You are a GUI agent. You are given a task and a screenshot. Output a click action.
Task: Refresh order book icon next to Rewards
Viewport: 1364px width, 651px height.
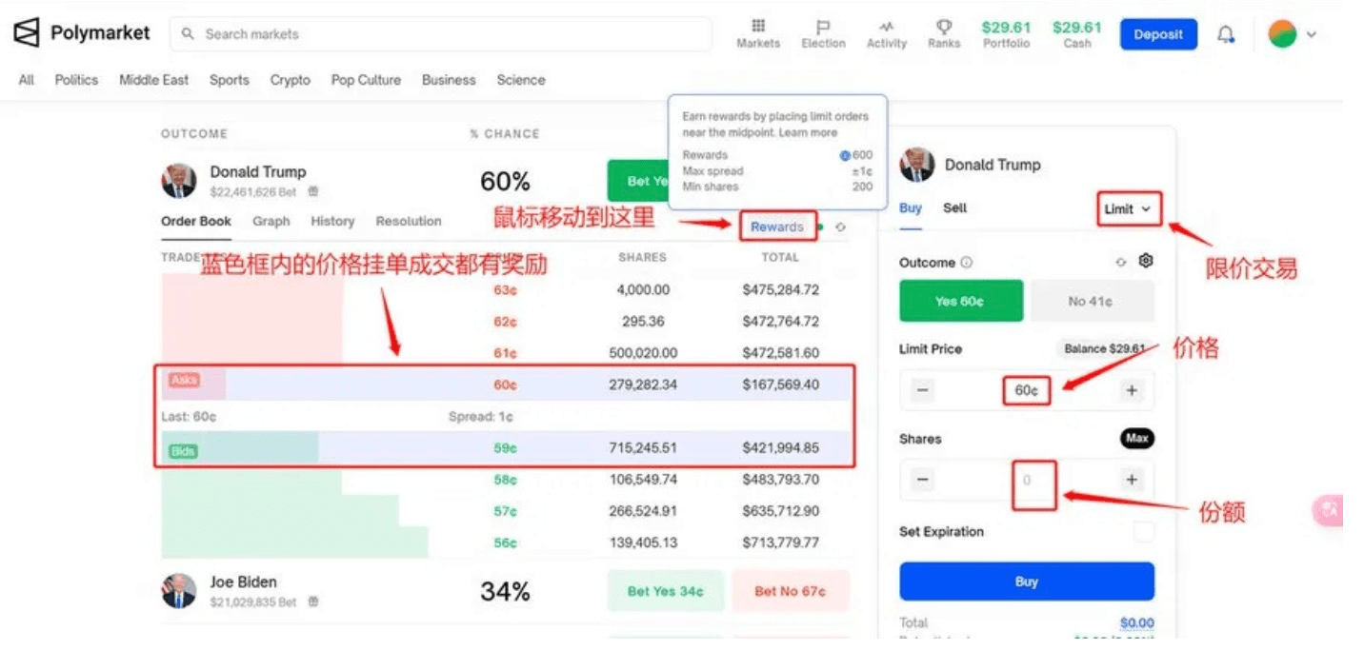point(840,227)
